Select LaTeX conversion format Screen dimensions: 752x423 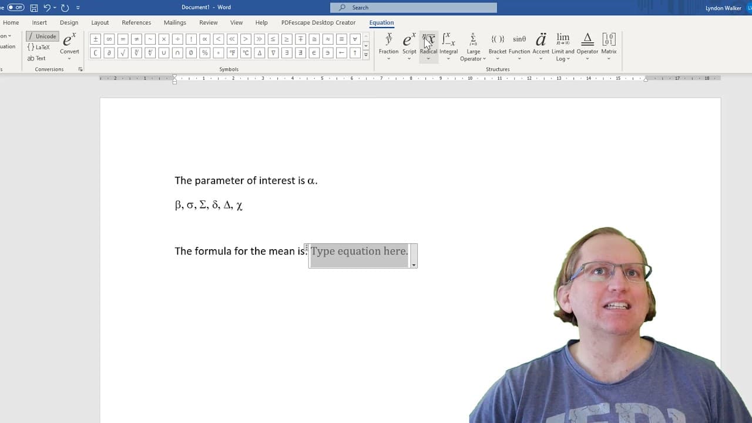tap(39, 47)
